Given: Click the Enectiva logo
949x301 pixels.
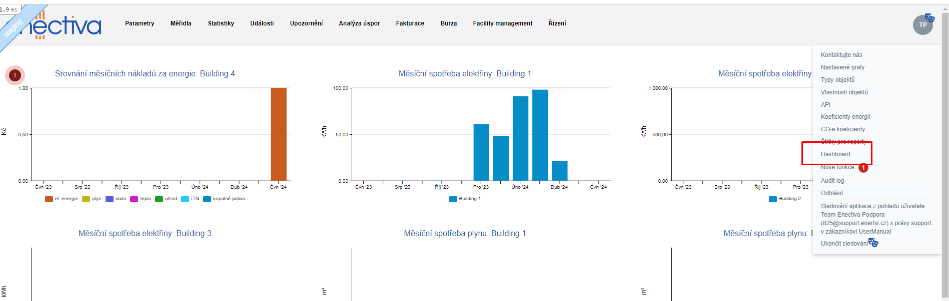Looking at the screenshot, I should point(65,26).
